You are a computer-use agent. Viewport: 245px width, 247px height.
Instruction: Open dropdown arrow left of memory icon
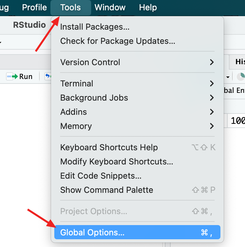click(x=228, y=77)
